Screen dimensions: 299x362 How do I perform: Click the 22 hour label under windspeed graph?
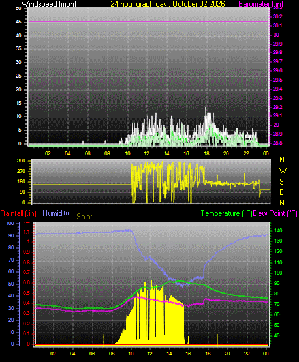click(246, 153)
